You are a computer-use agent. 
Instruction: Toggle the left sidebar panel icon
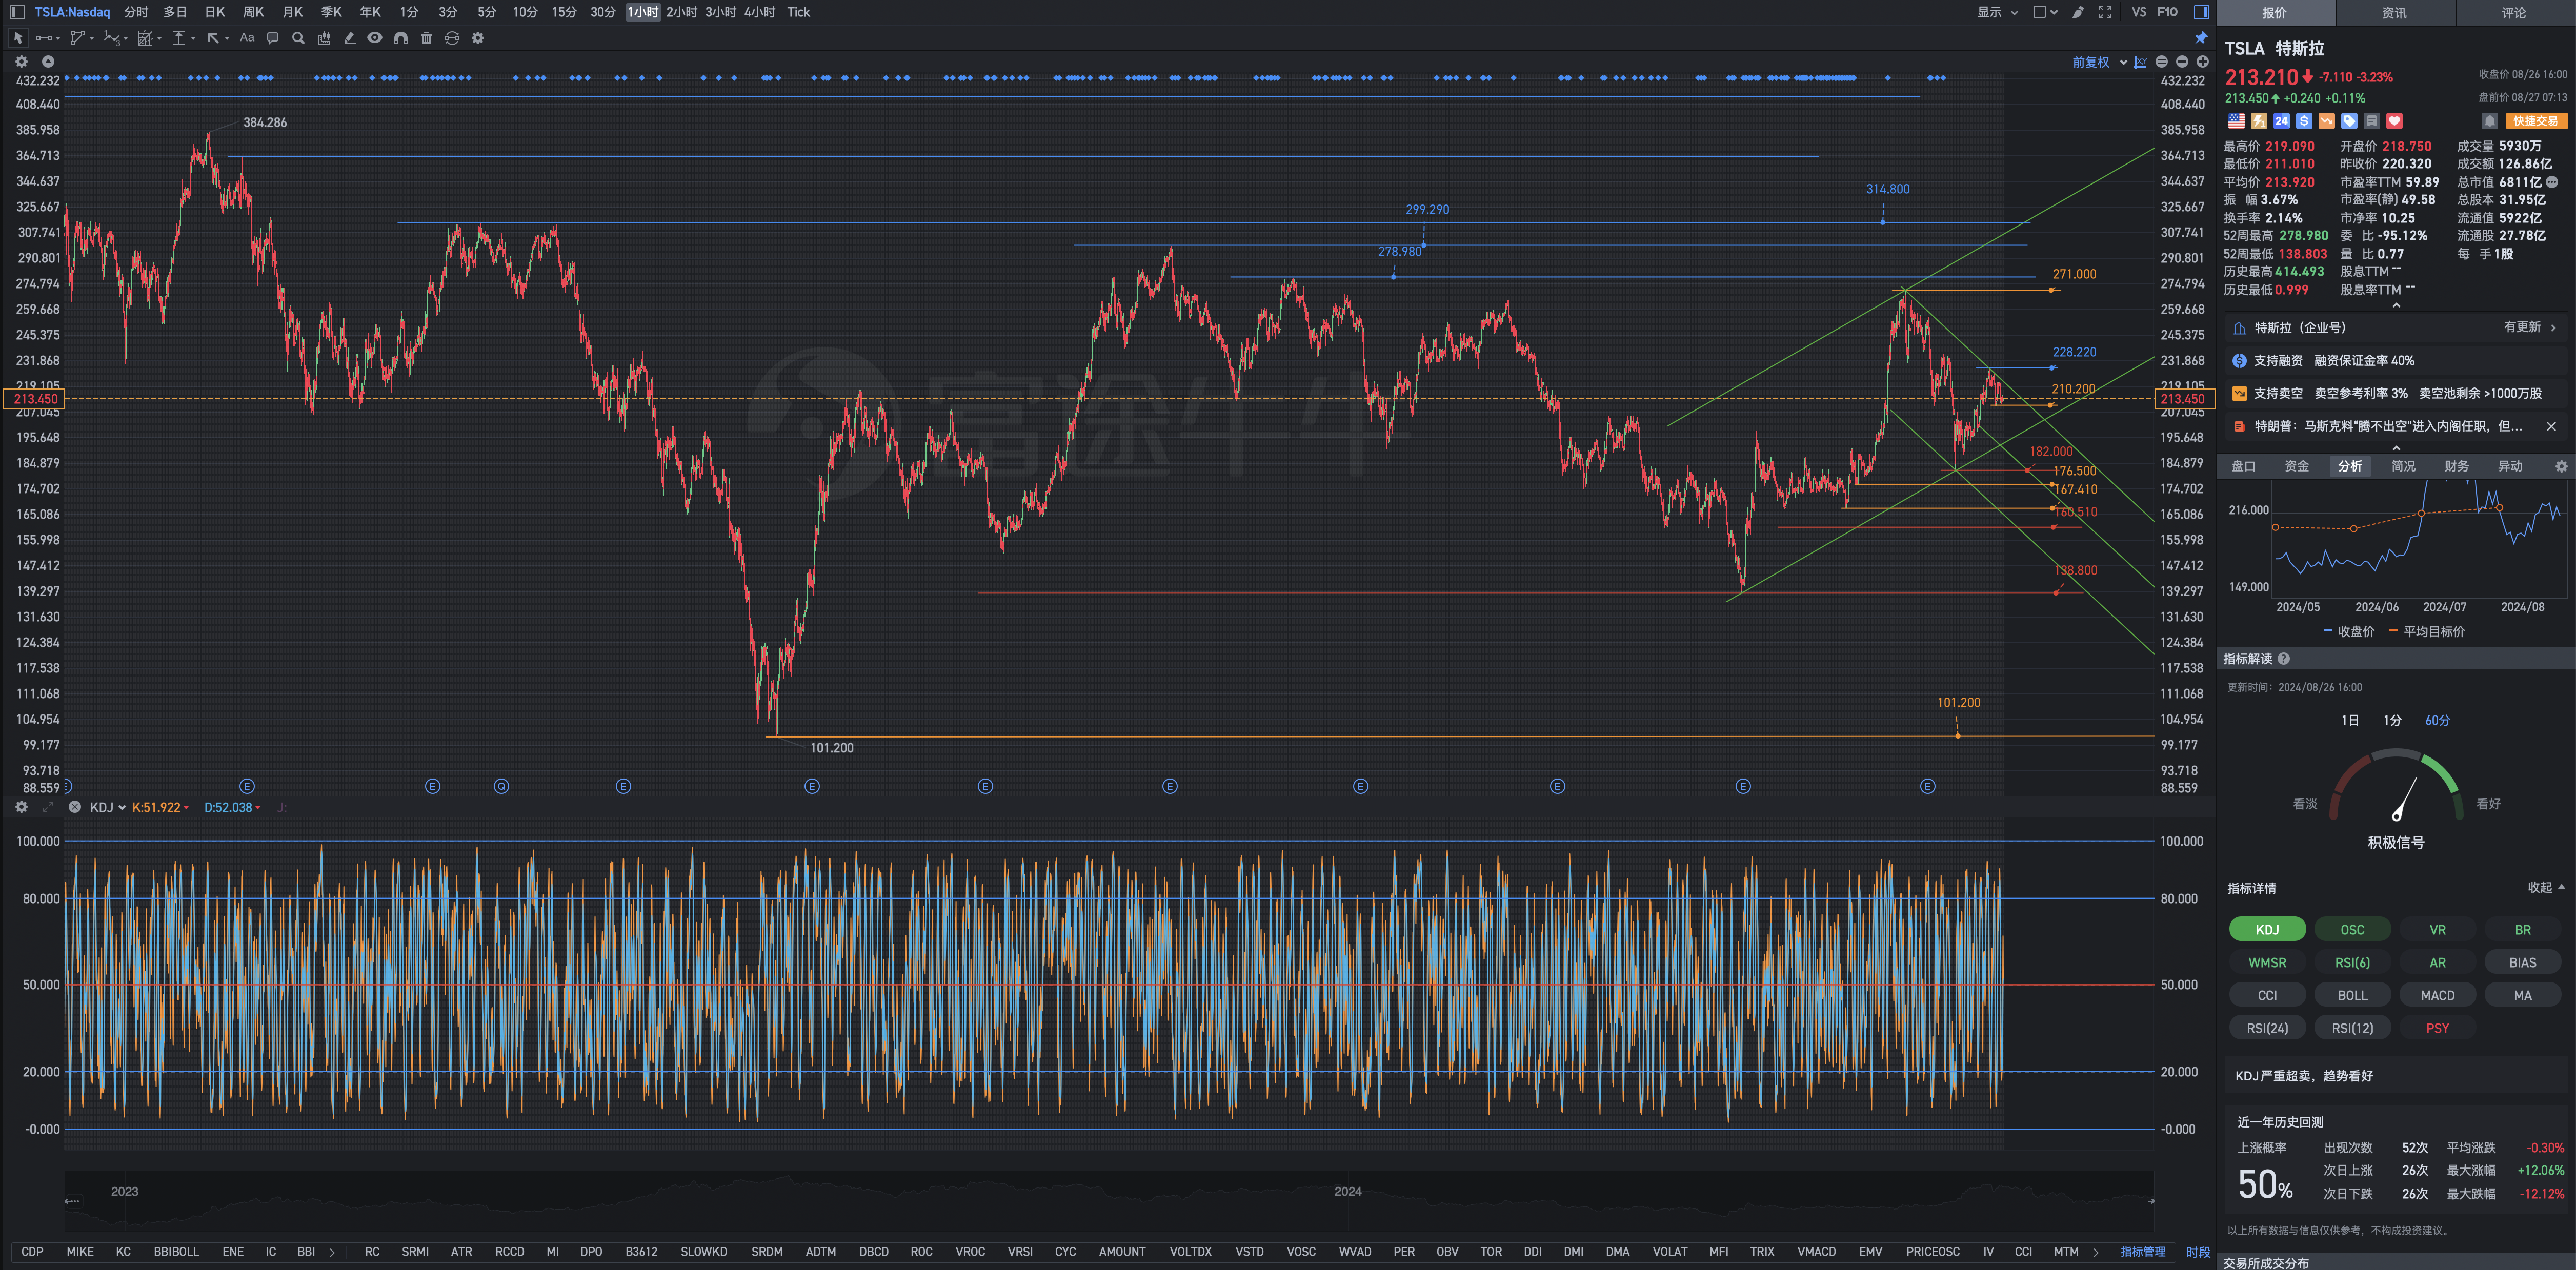(17, 12)
